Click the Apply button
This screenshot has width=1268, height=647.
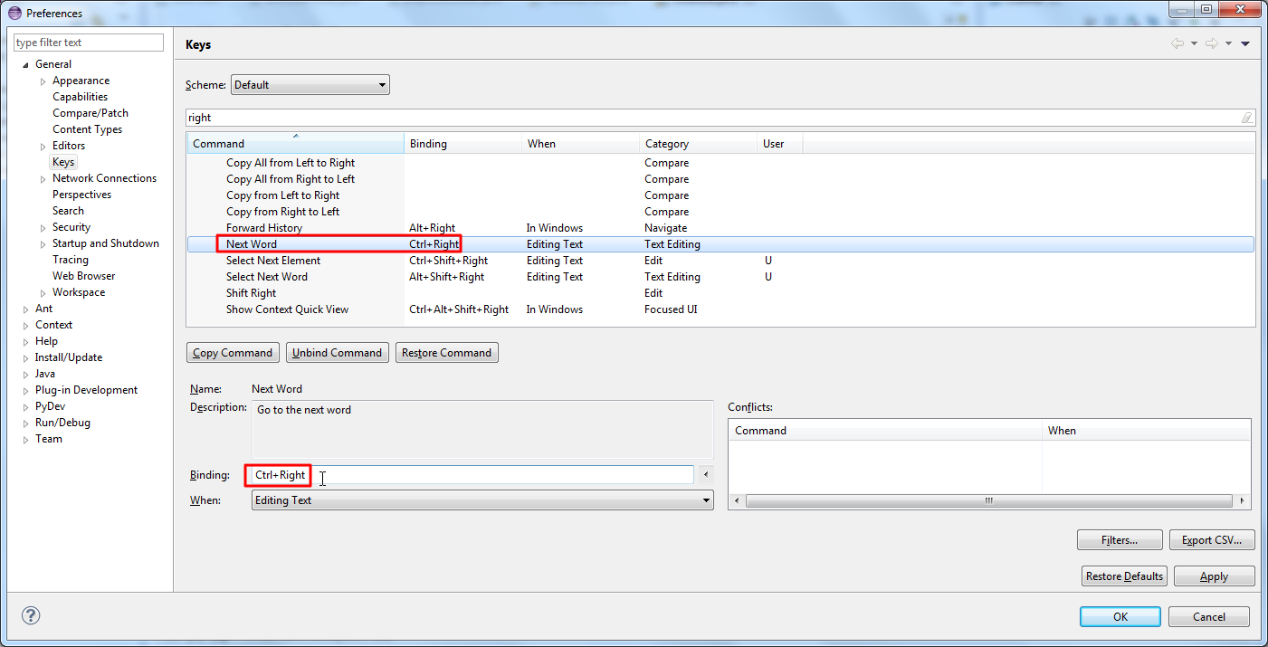click(1214, 576)
